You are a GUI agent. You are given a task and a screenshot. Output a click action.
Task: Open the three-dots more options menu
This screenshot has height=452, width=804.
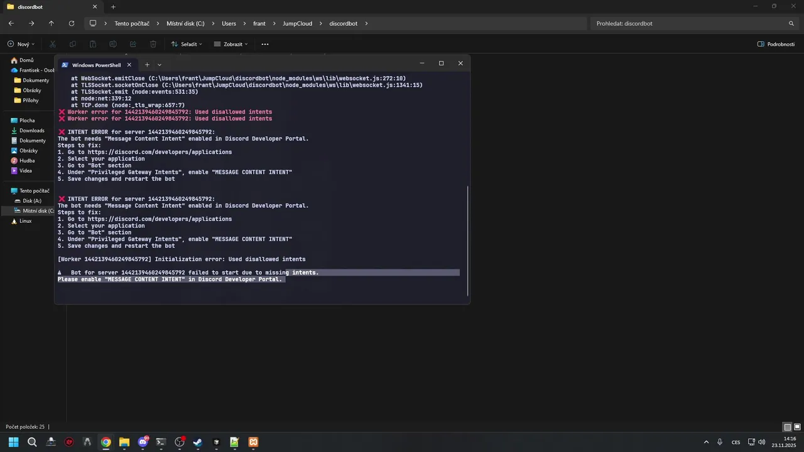[265, 44]
